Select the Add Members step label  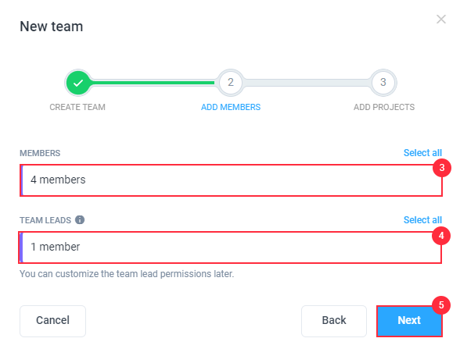(231, 107)
